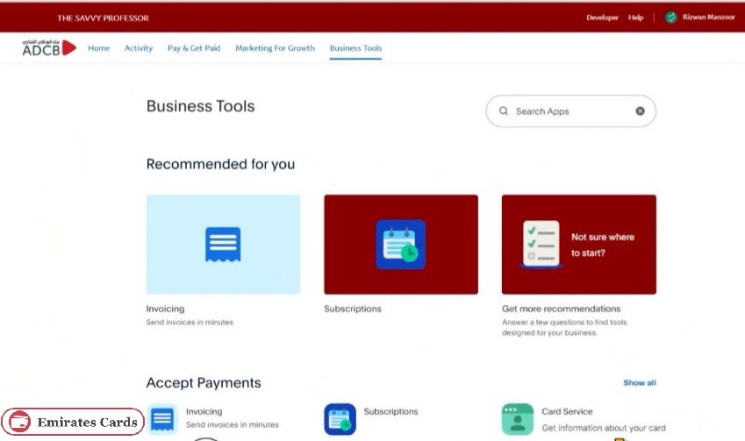Image resolution: width=745 pixels, height=441 pixels.
Task: Click the Card Service icon
Action: (x=518, y=419)
